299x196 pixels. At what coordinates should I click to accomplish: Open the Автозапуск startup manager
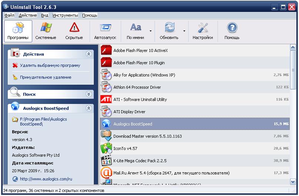[x=105, y=31]
